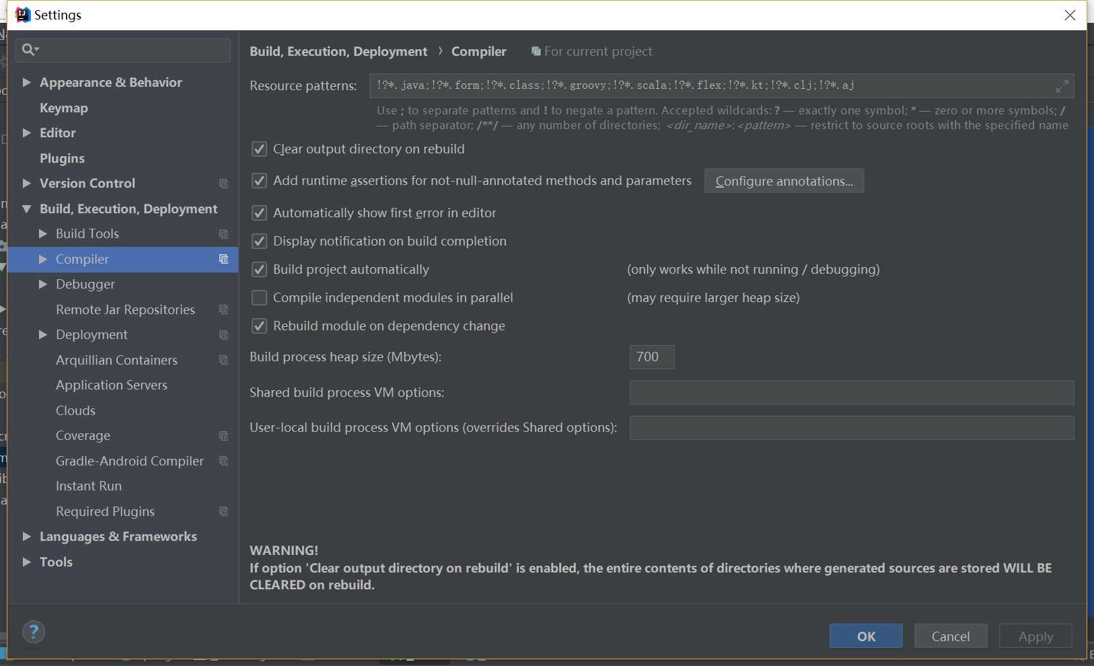Click the project-level icon on Compiler row

tap(223, 259)
